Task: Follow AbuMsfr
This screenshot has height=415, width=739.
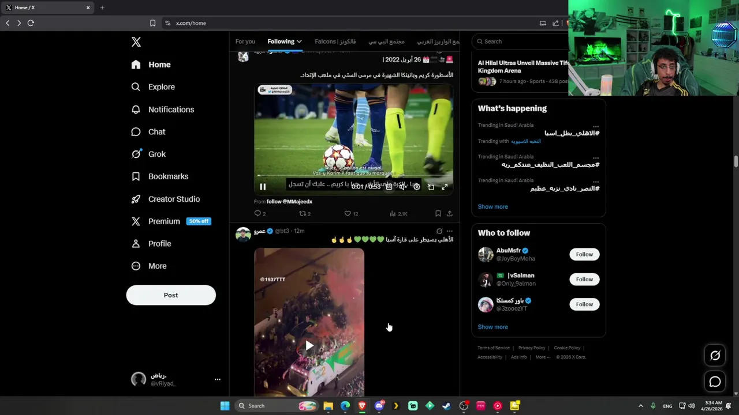Action: click(x=584, y=254)
